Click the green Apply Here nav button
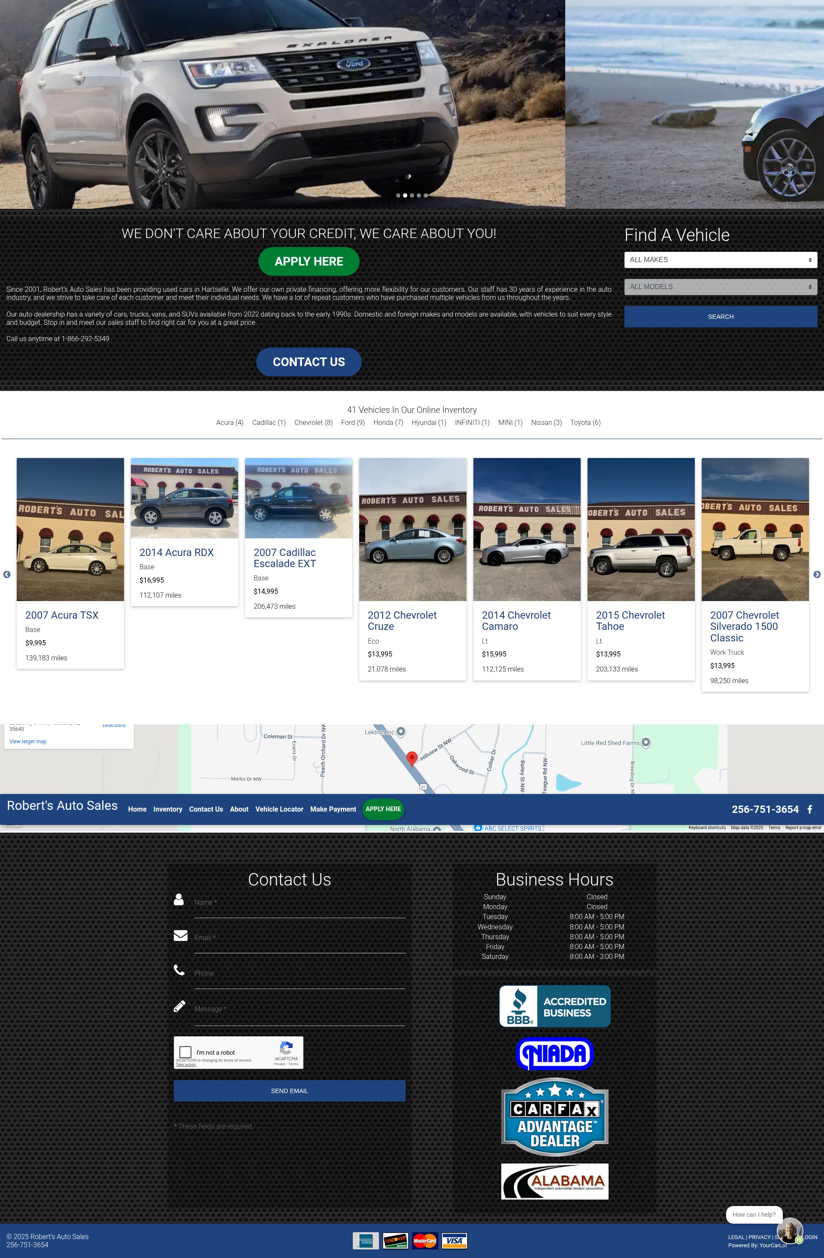 pos(383,809)
